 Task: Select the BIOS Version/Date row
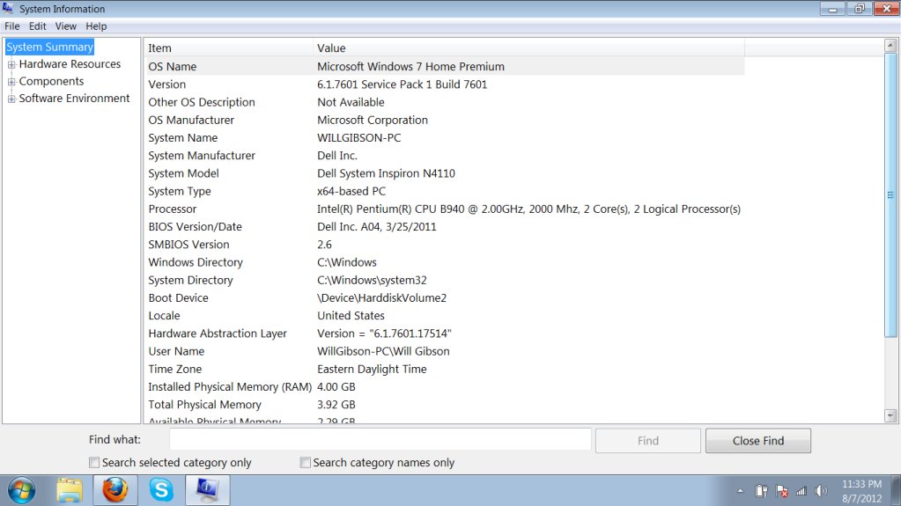(x=446, y=227)
